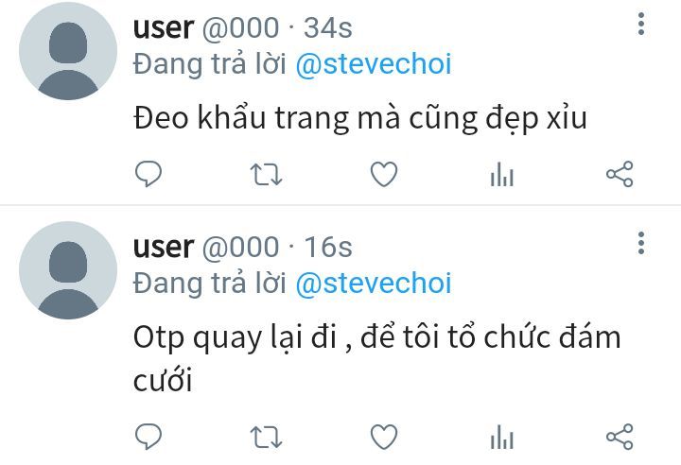Like the 'Otp quay lại đi' tweet

(x=384, y=437)
